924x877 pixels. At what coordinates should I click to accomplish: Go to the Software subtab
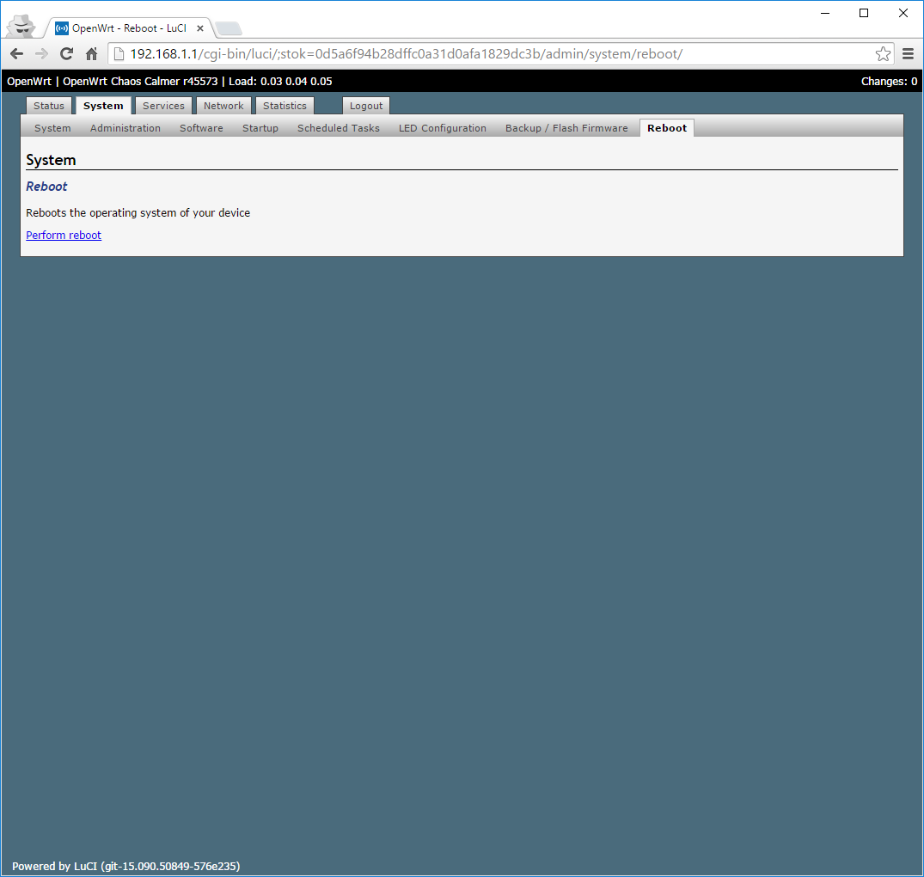coord(201,128)
